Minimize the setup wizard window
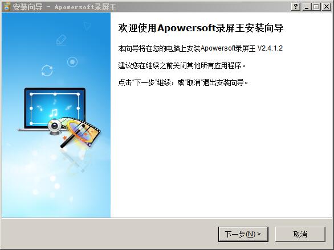This screenshot has width=334, height=250. point(307,7)
